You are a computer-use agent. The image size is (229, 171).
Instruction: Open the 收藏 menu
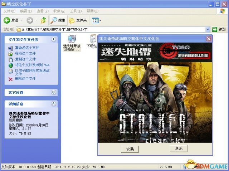(59, 11)
